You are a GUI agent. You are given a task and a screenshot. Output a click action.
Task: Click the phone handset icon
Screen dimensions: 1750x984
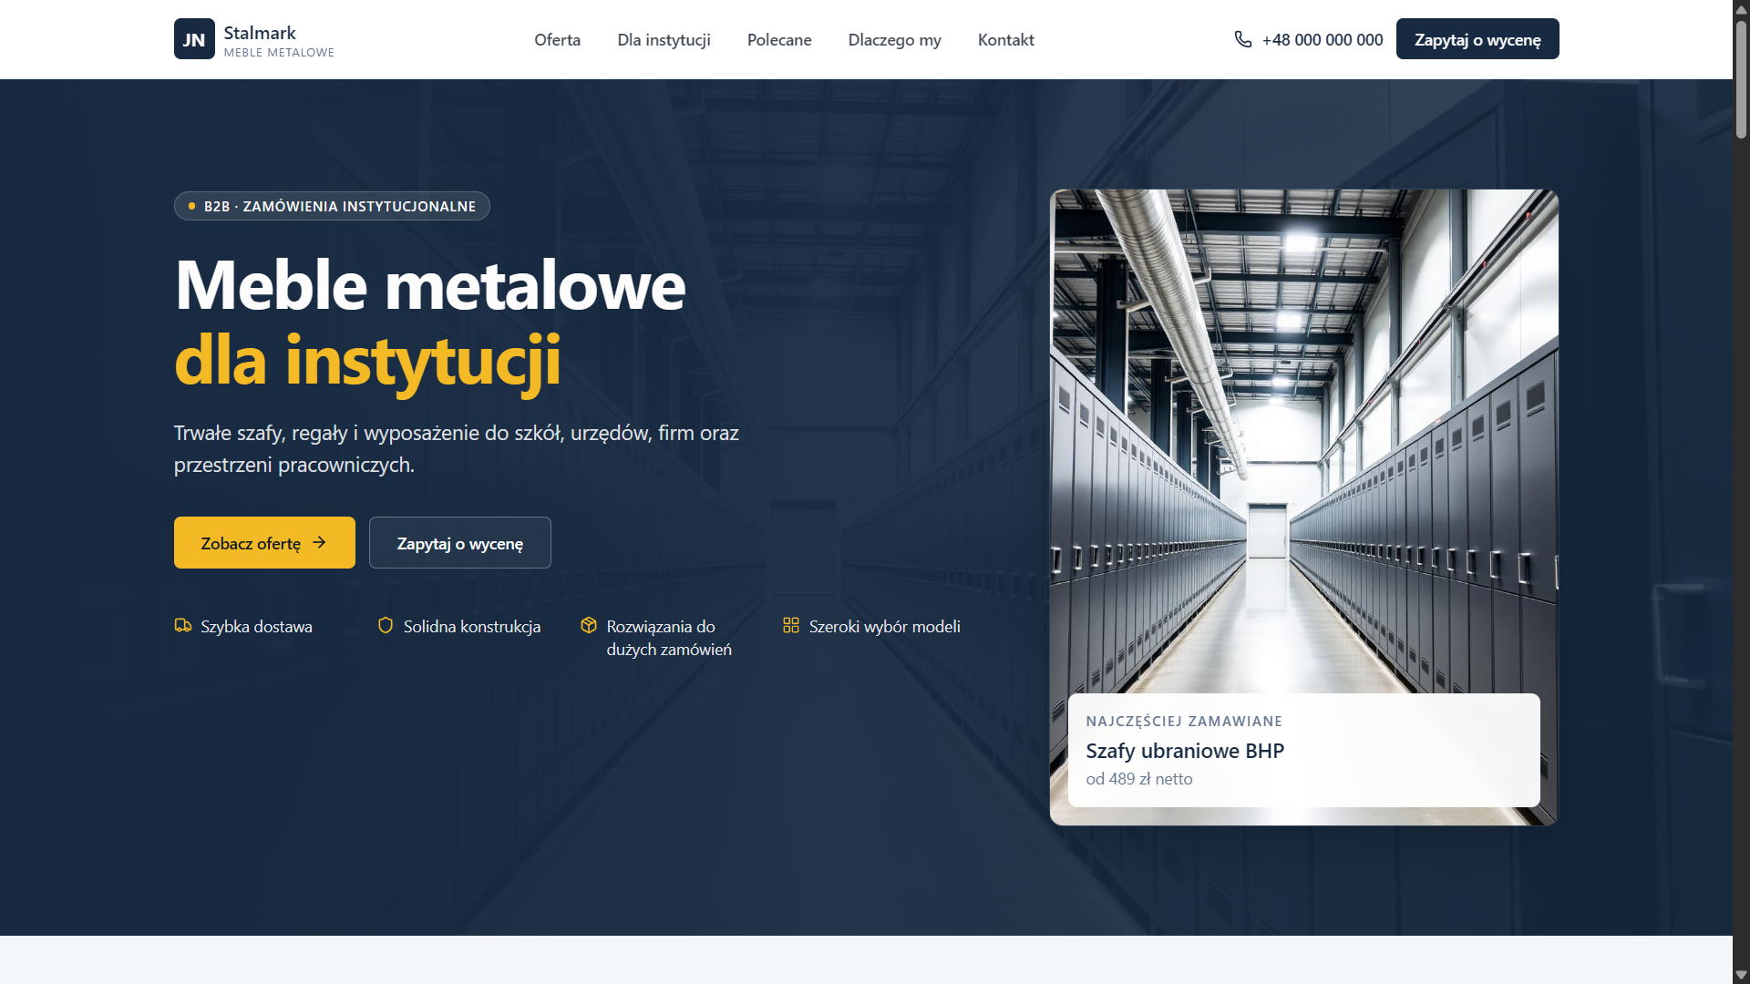tap(1242, 39)
